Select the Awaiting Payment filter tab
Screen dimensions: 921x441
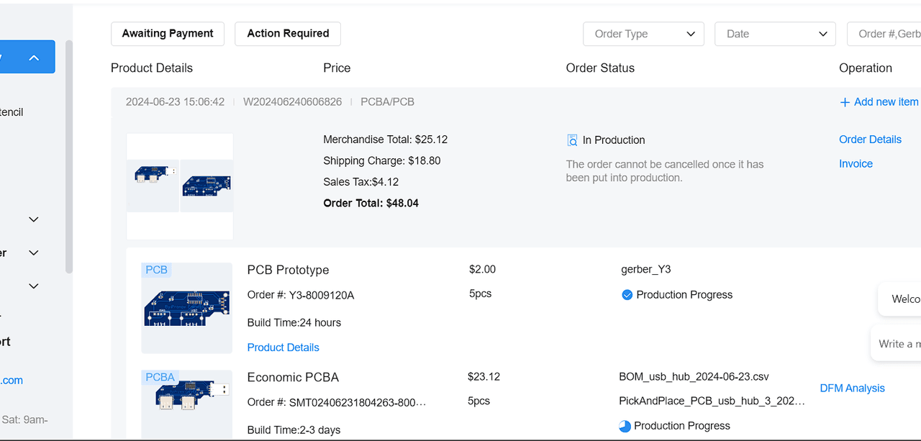(x=168, y=34)
